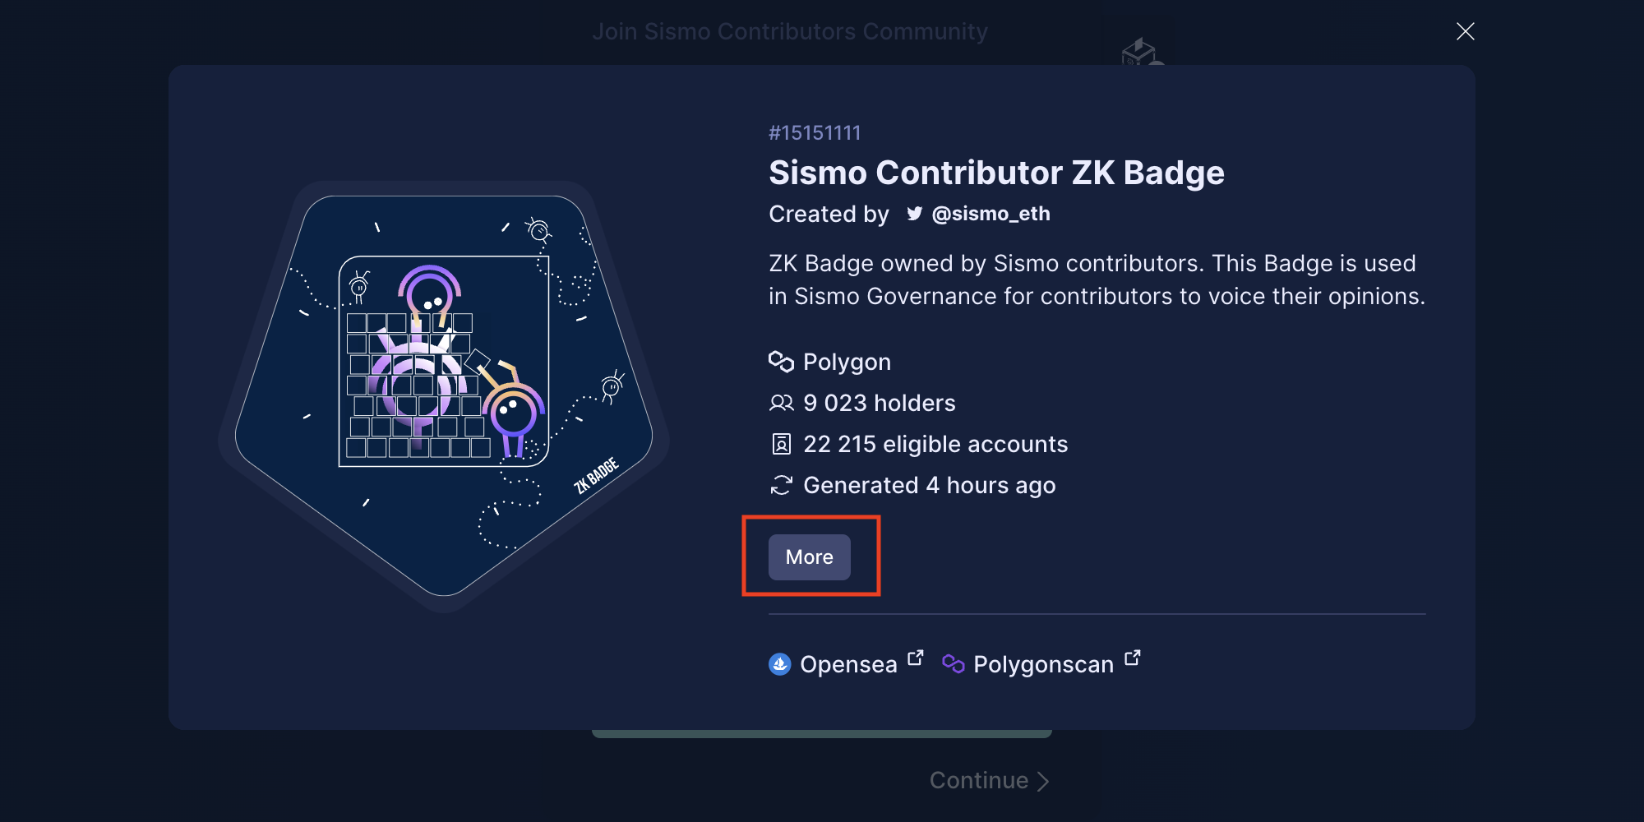Click the Opensea sailboat logo icon

[x=780, y=664]
